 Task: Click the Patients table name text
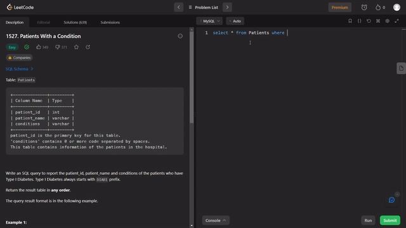click(26, 80)
